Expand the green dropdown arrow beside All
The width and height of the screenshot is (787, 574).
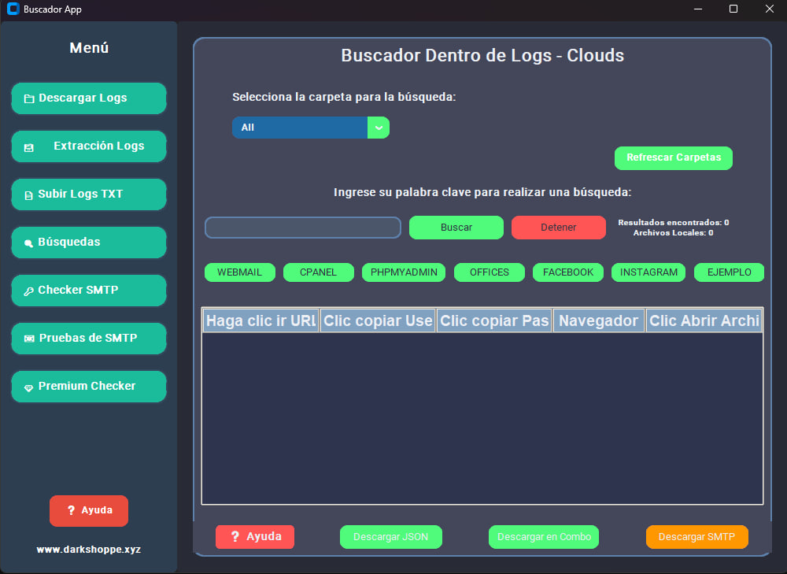coord(377,127)
